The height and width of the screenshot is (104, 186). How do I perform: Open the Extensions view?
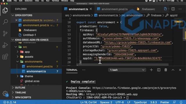point(5,57)
